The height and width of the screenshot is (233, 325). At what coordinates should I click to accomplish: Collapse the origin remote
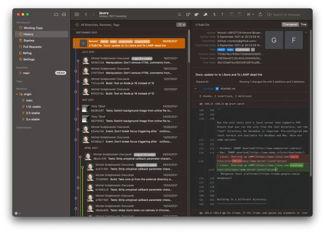pos(17,94)
